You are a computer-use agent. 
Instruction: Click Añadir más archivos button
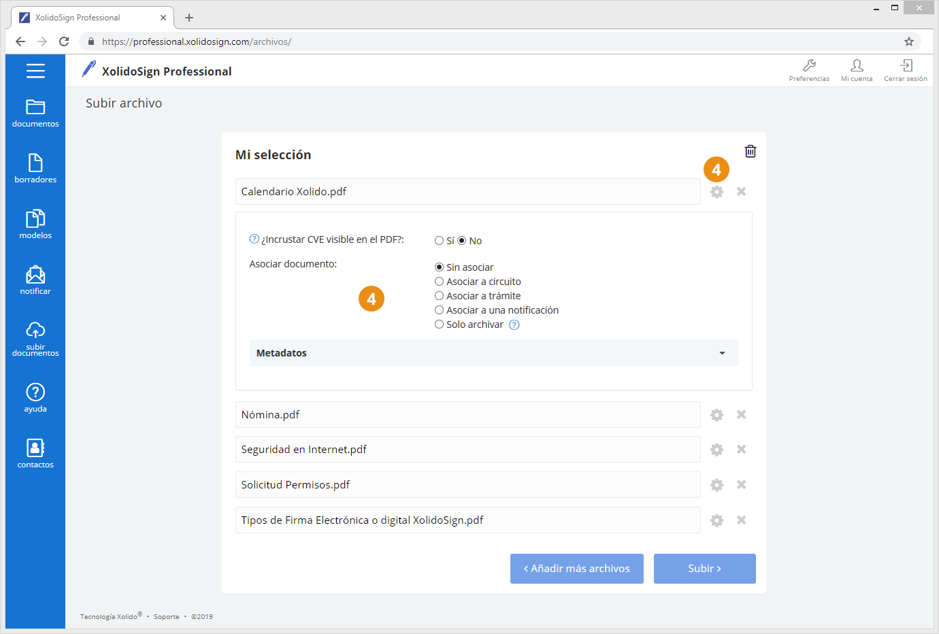577,569
